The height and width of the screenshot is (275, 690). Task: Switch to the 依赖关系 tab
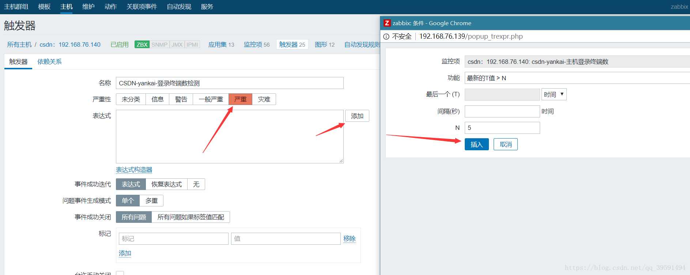click(49, 62)
